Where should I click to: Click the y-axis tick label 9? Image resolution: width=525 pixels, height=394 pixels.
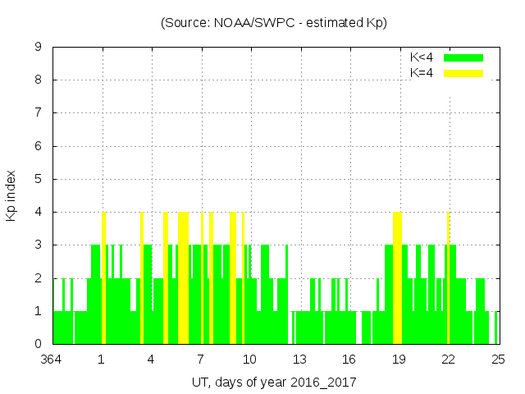(38, 48)
